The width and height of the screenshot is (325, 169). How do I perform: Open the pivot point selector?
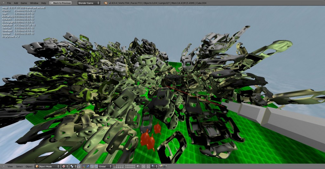[73, 166]
